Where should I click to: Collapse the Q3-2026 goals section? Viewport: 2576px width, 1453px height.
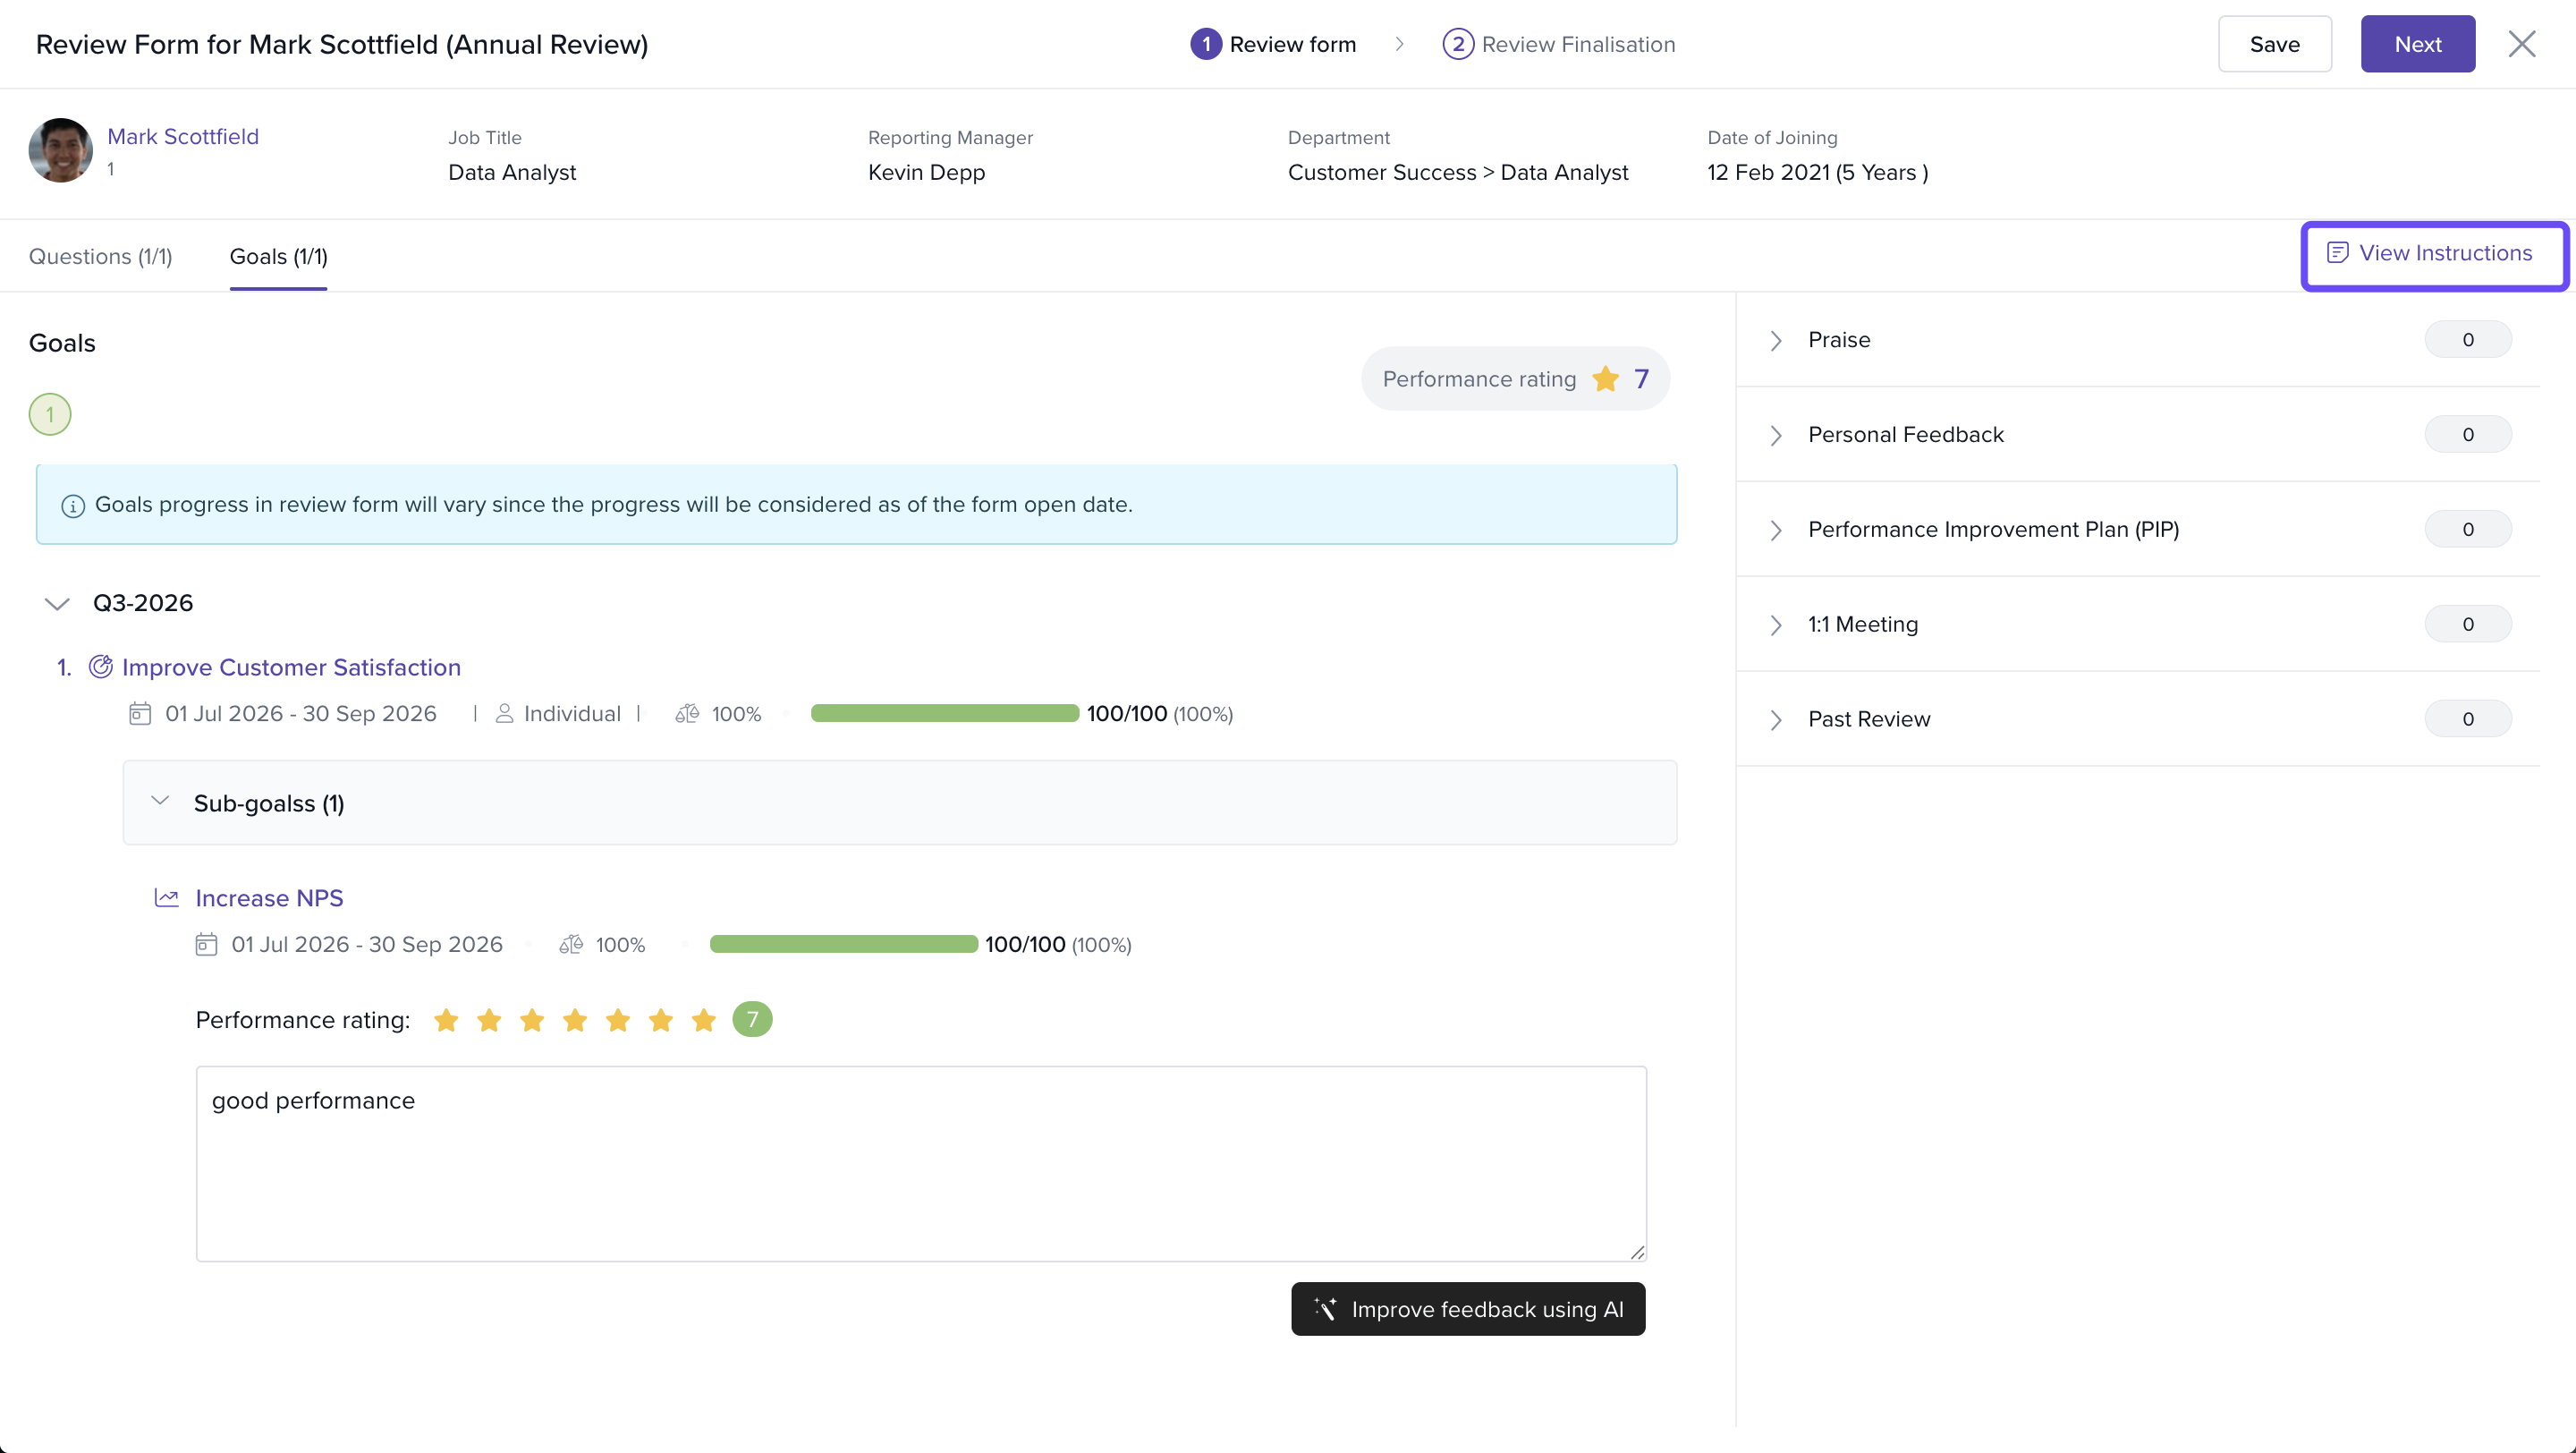click(57, 603)
